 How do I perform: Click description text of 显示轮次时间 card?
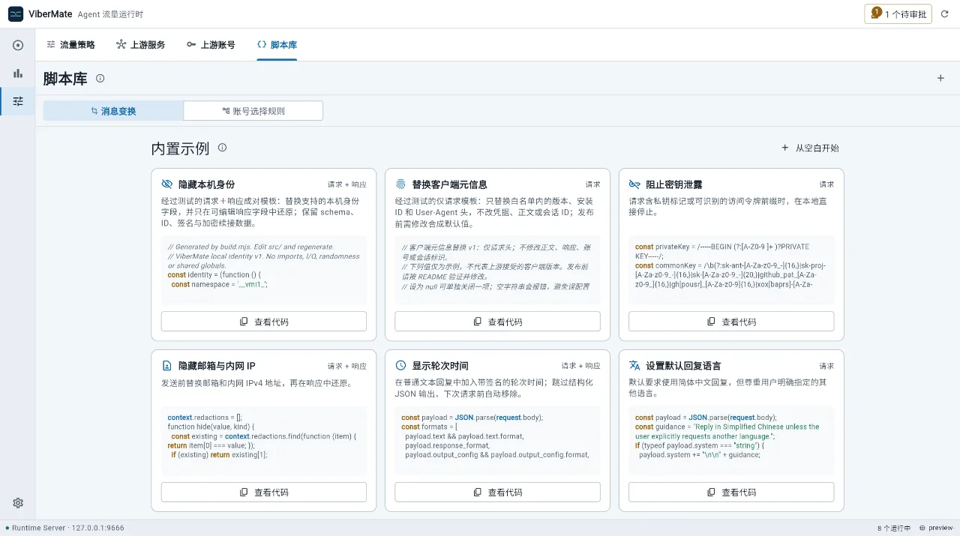tap(494, 388)
